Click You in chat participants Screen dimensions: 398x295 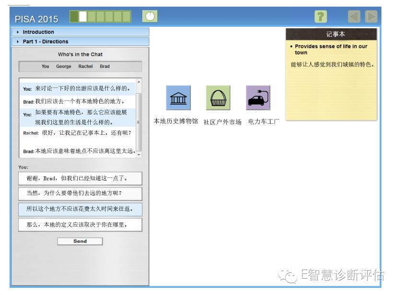point(46,66)
